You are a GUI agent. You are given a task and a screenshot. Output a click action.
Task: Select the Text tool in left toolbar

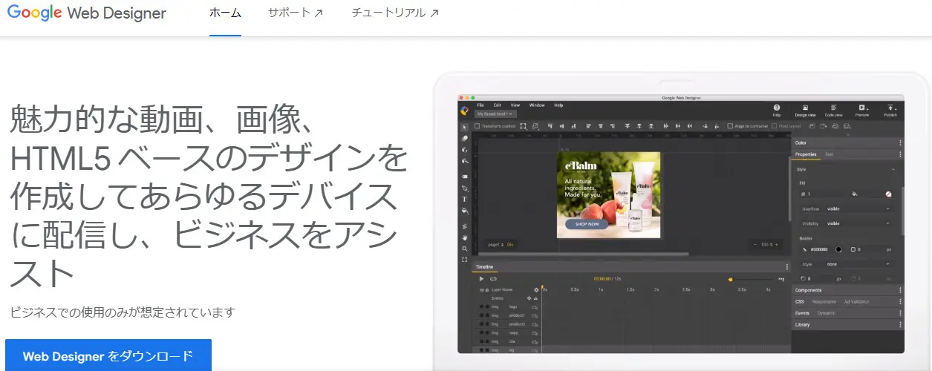click(465, 199)
